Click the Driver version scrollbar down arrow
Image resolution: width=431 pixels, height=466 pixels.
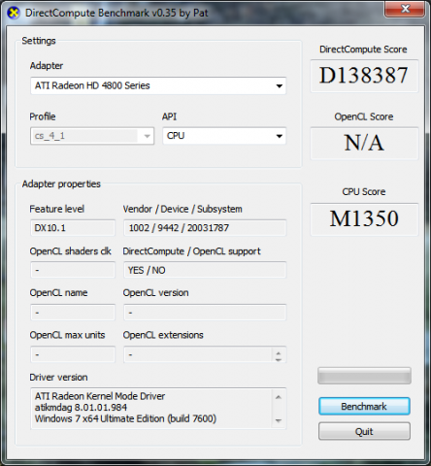tap(279, 420)
